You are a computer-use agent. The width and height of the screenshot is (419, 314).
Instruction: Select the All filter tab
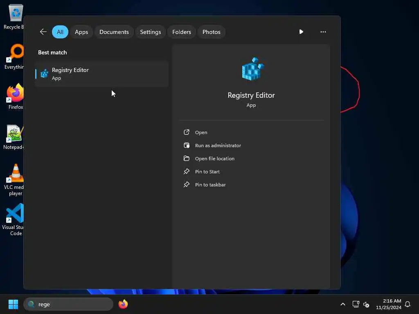(60, 32)
